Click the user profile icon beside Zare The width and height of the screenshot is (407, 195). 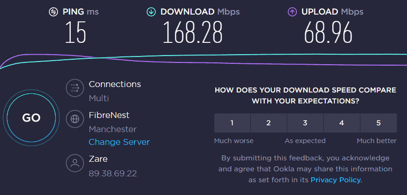click(x=75, y=163)
